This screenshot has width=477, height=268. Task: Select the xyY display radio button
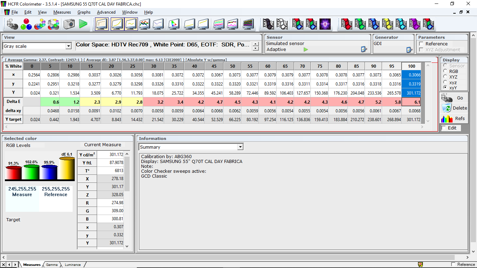pyautogui.click(x=445, y=88)
